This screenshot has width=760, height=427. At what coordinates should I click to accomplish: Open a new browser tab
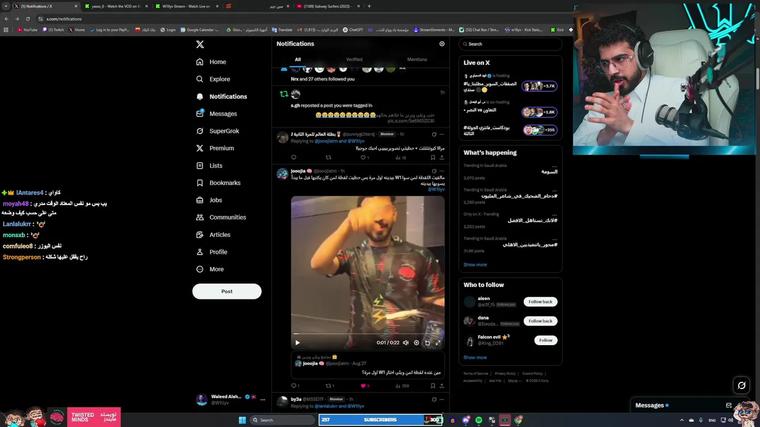coord(369,6)
